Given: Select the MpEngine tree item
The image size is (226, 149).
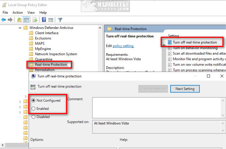Looking at the screenshot, I should [x=43, y=49].
